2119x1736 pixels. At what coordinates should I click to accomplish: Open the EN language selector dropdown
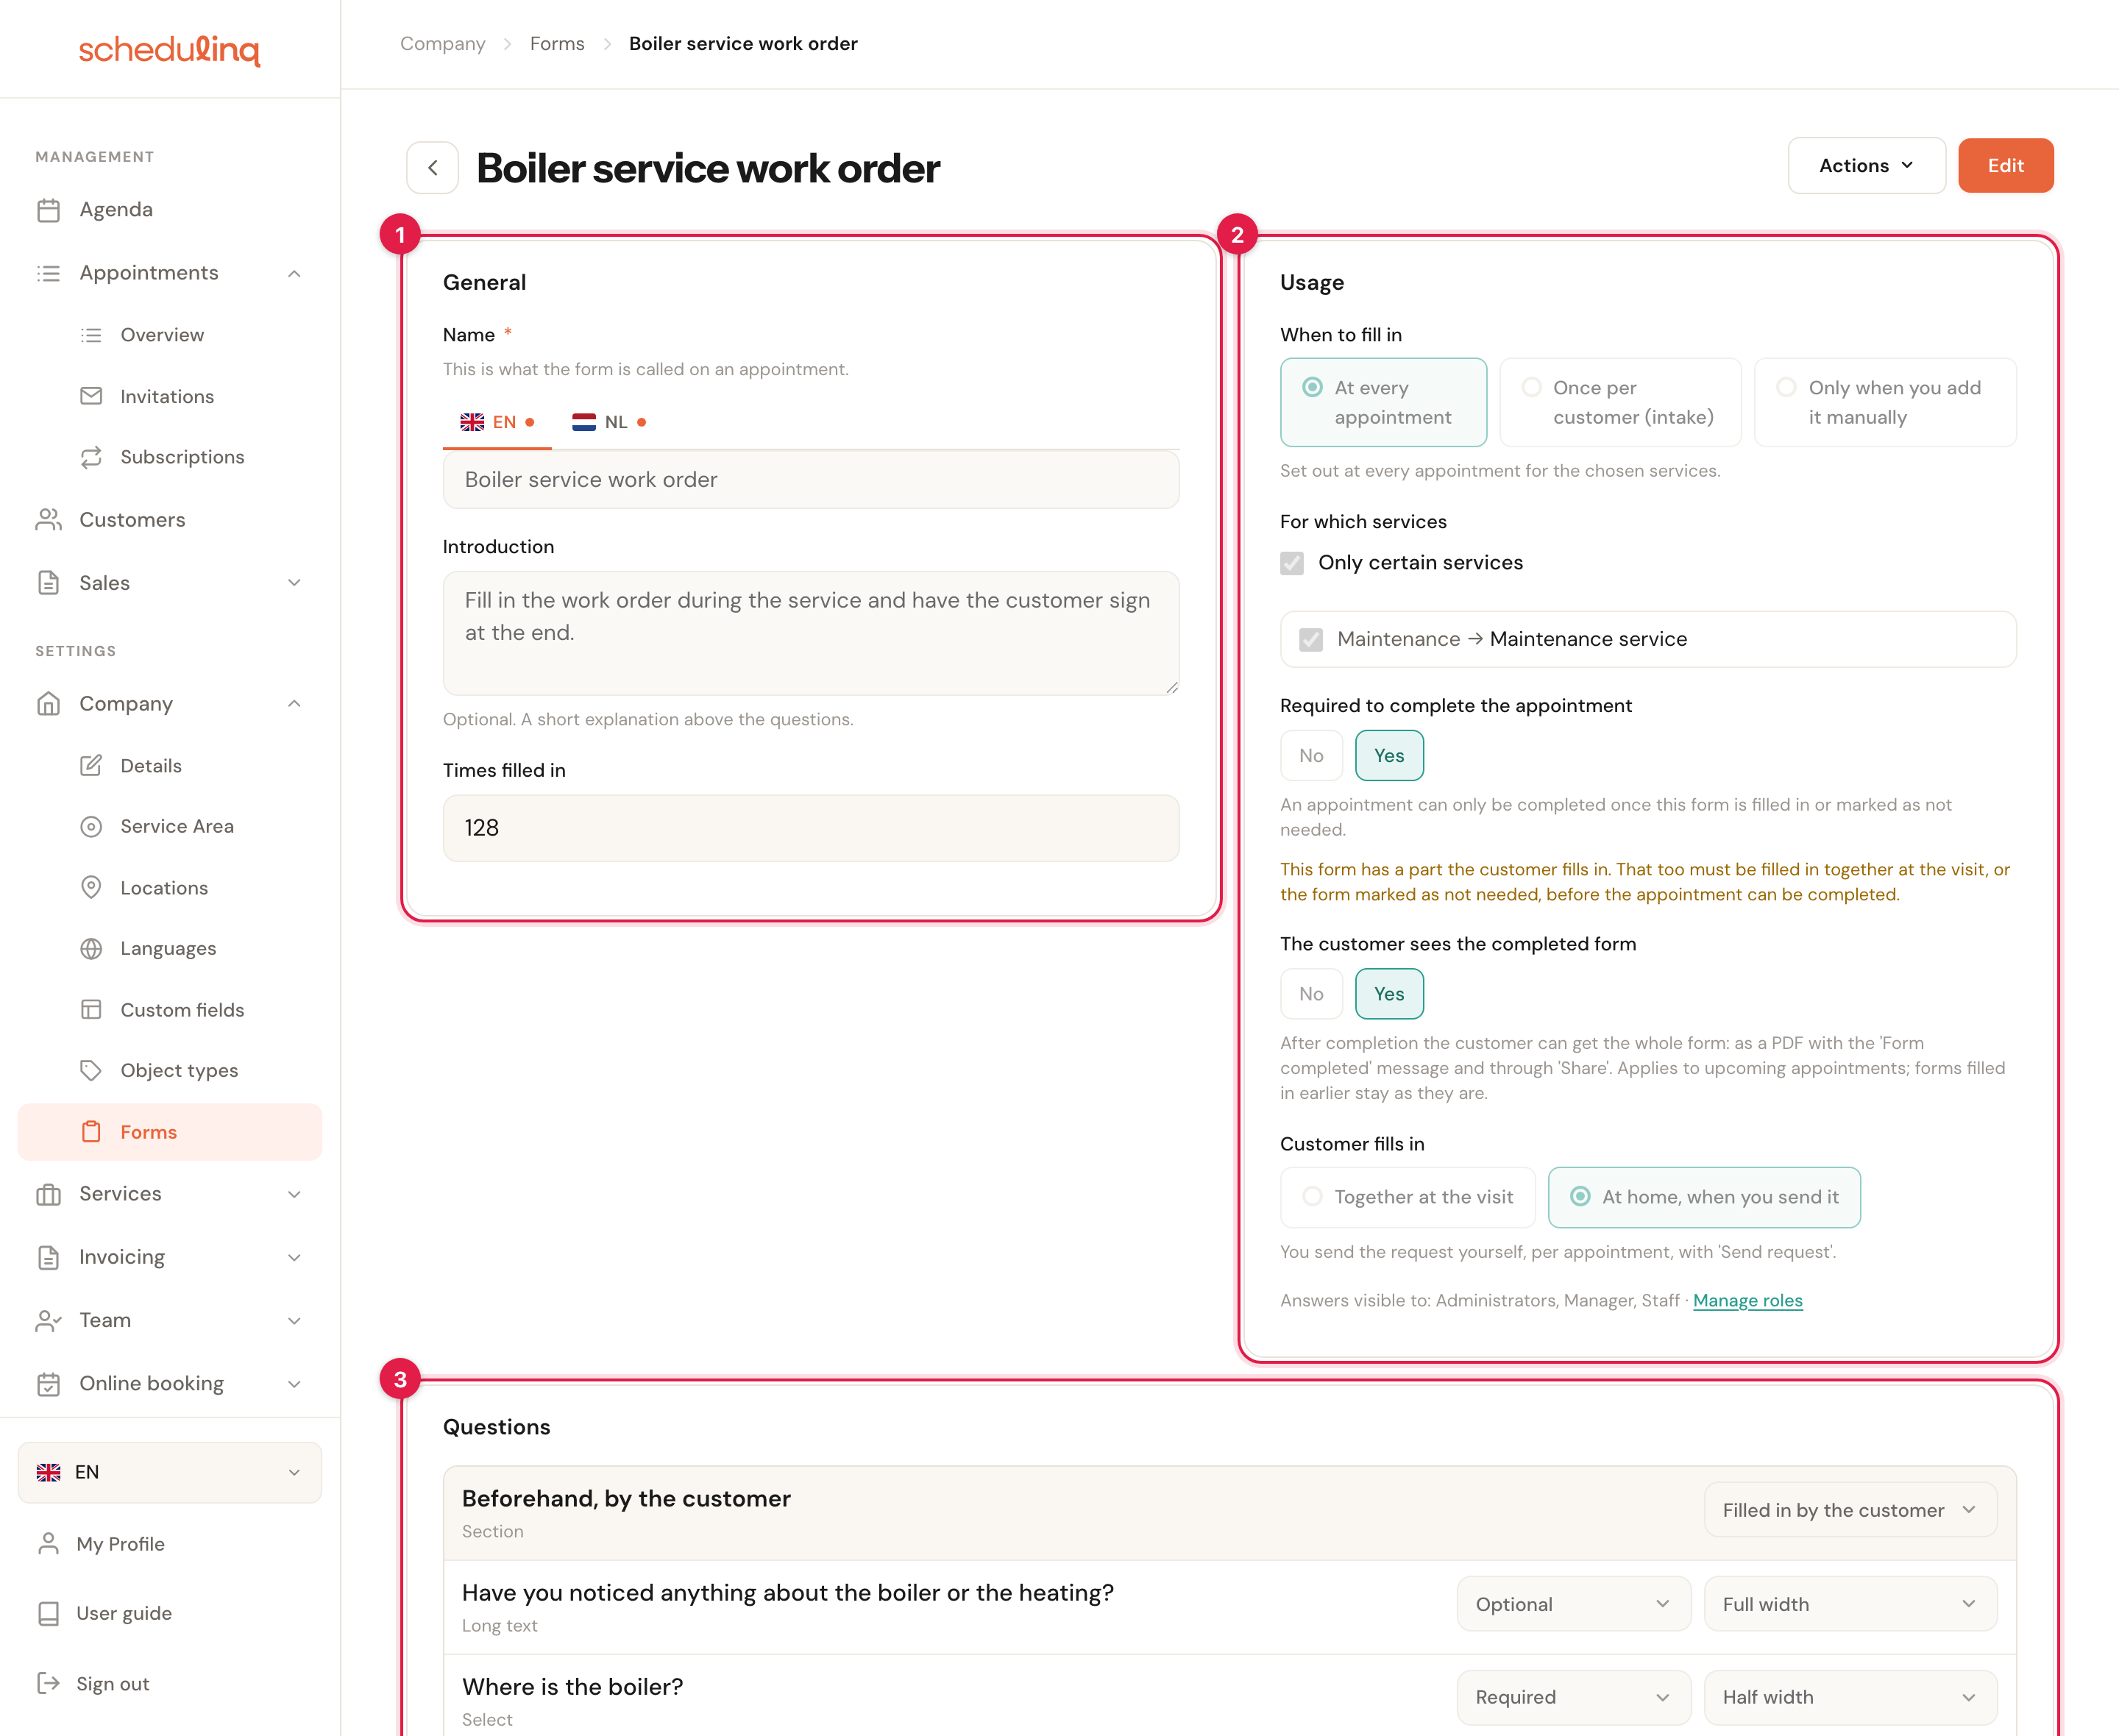click(170, 1472)
